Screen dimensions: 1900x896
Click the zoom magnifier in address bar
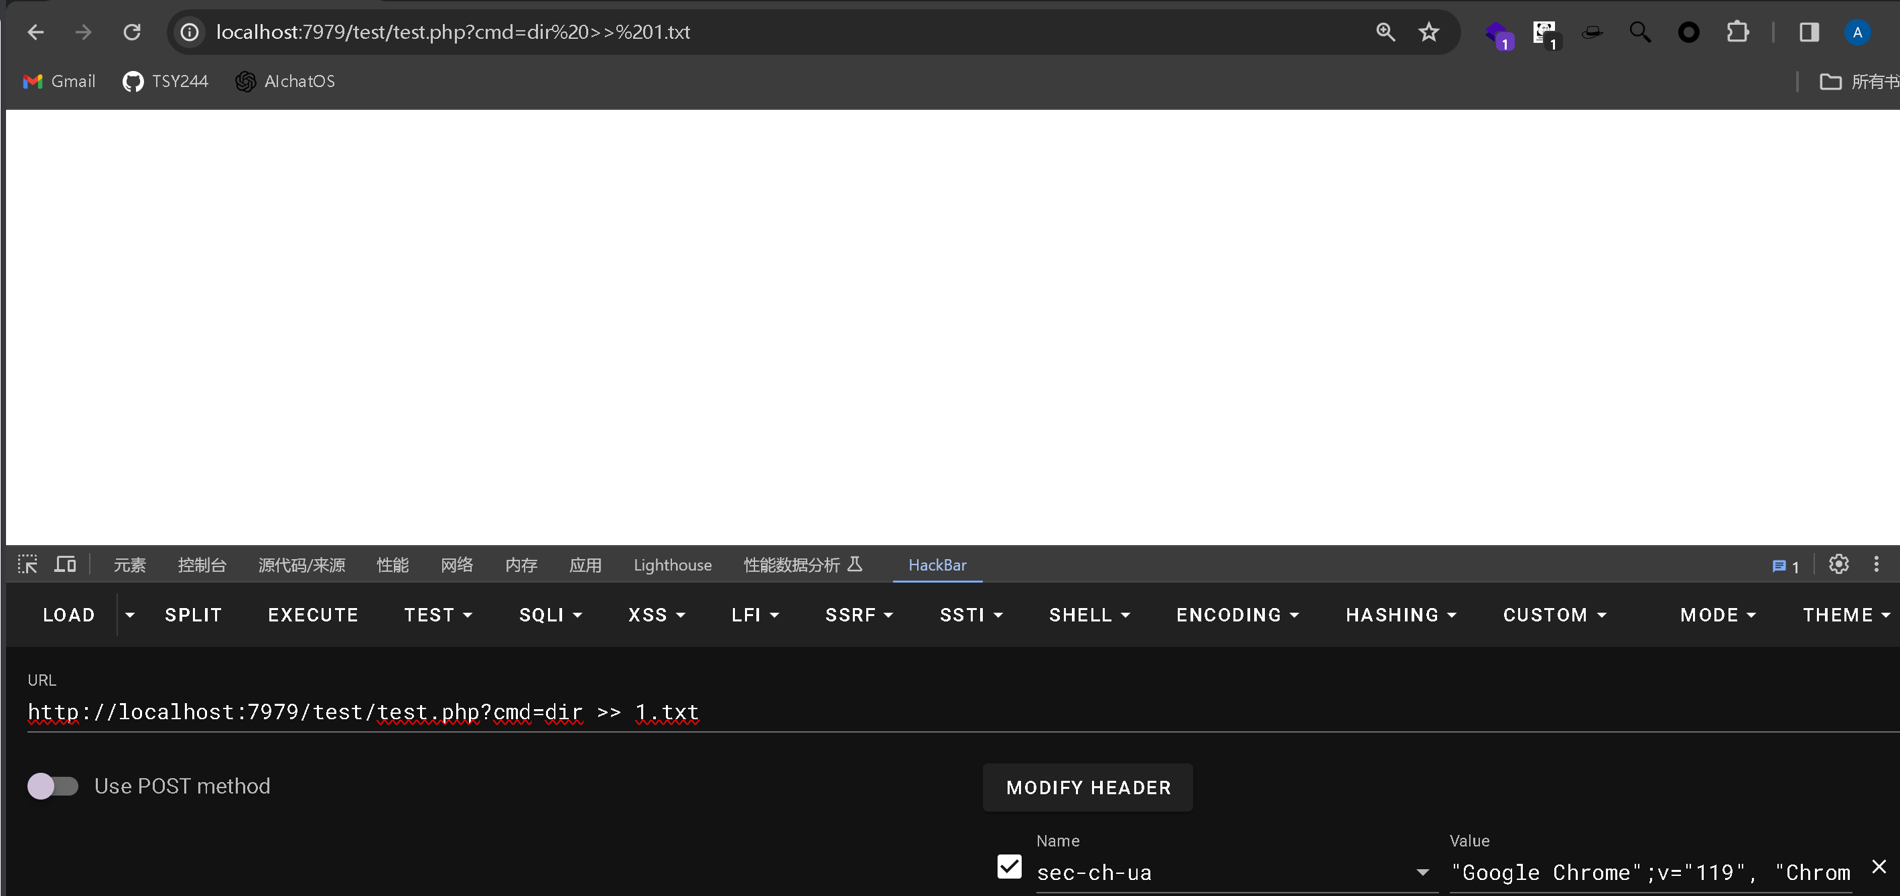[1385, 32]
